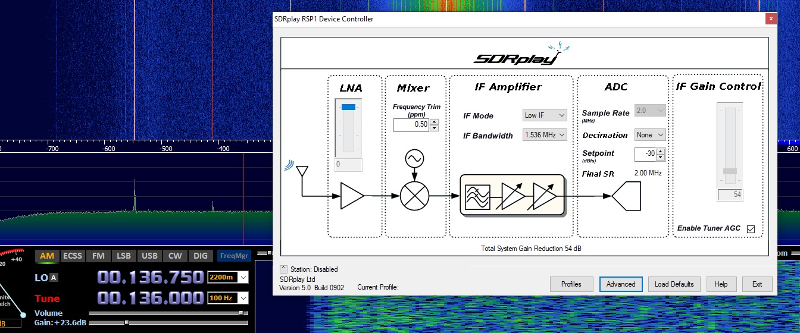This screenshot has height=333, width=800.
Task: Toggle Enable Tuner AGC checkbox
Action: [x=751, y=229]
